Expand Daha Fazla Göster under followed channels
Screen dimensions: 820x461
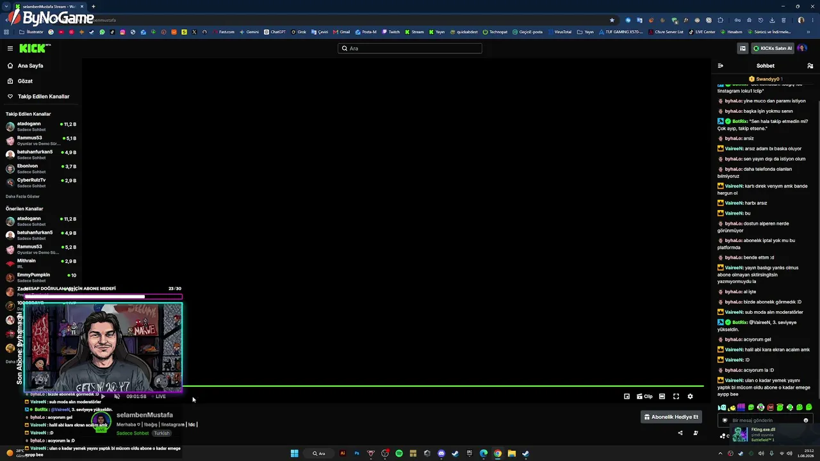[22, 197]
